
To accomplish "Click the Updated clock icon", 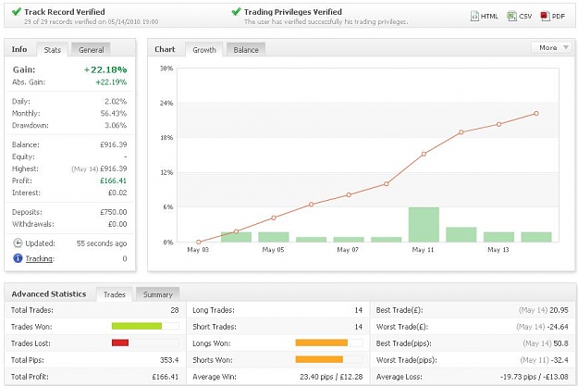I will (x=18, y=243).
